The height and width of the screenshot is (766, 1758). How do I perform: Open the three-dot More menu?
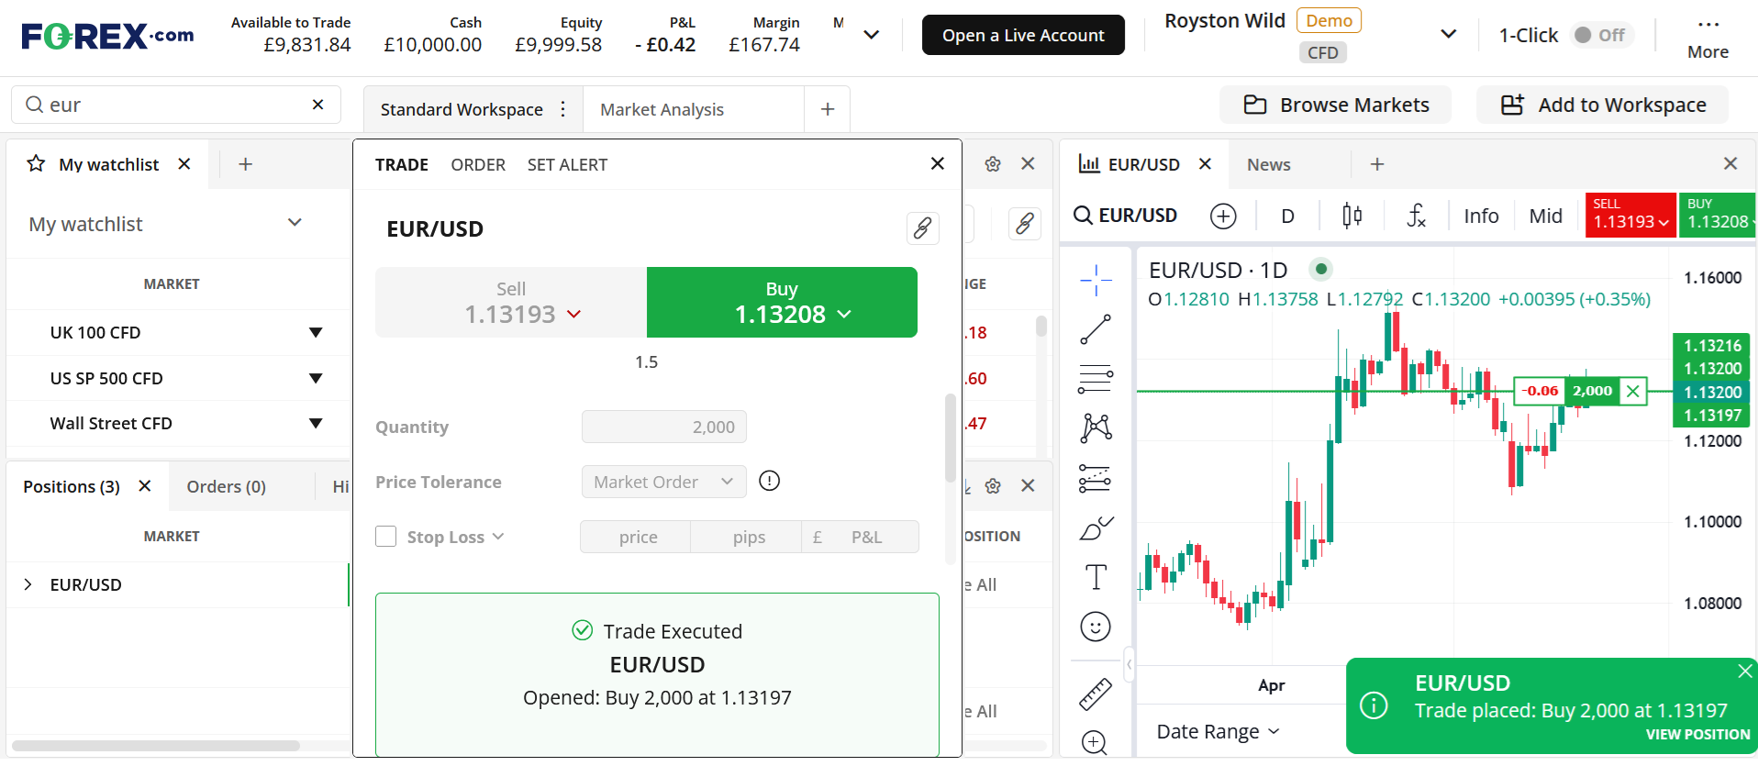[x=1708, y=38]
